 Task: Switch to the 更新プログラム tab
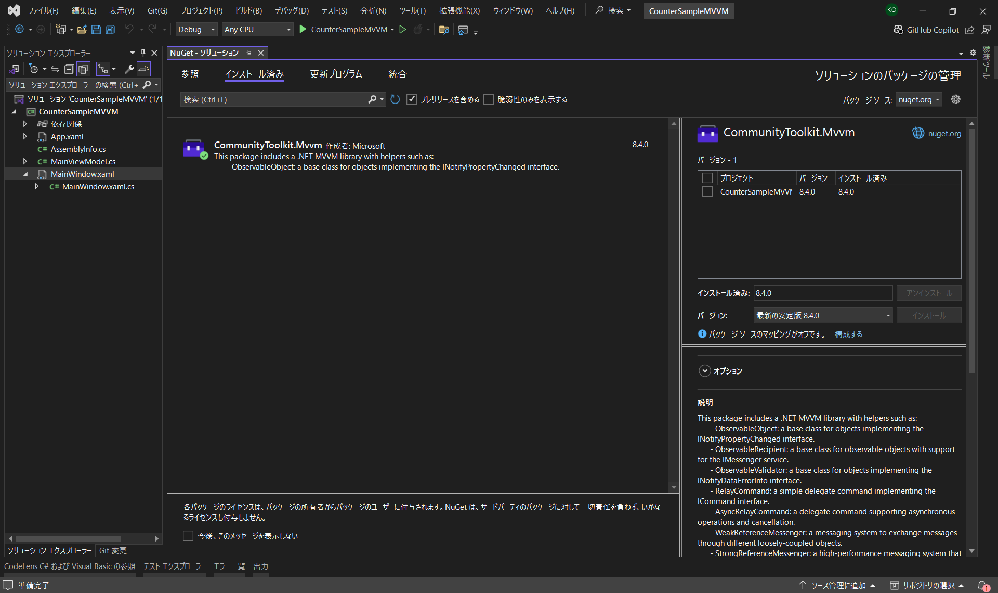(336, 74)
